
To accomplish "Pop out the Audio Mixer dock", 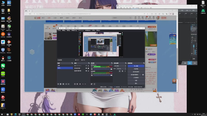I will pyautogui.click(x=112, y=63).
